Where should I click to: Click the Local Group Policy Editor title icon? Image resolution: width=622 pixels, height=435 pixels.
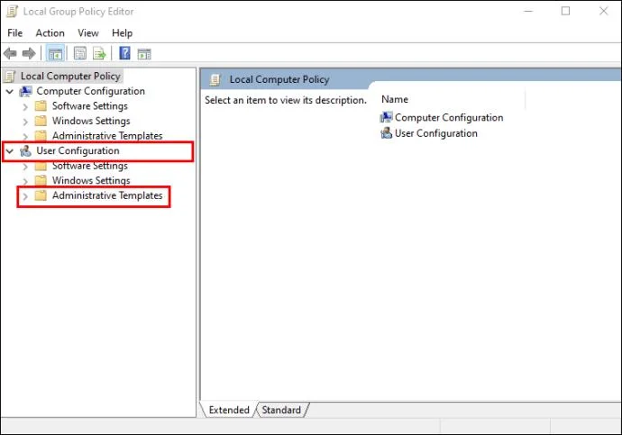[12, 12]
